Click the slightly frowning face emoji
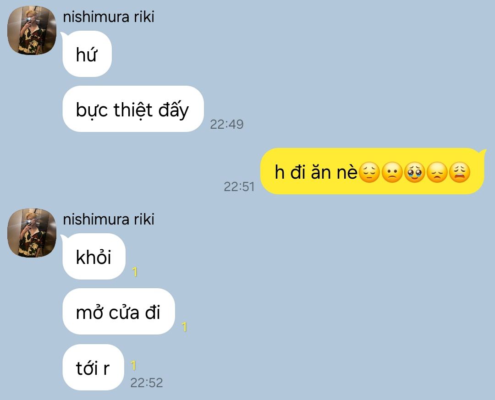Screen dimensions: 495x400 392,172
